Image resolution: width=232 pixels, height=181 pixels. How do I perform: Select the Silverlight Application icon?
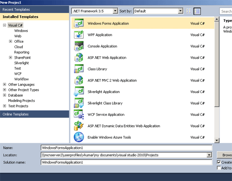click(79, 92)
